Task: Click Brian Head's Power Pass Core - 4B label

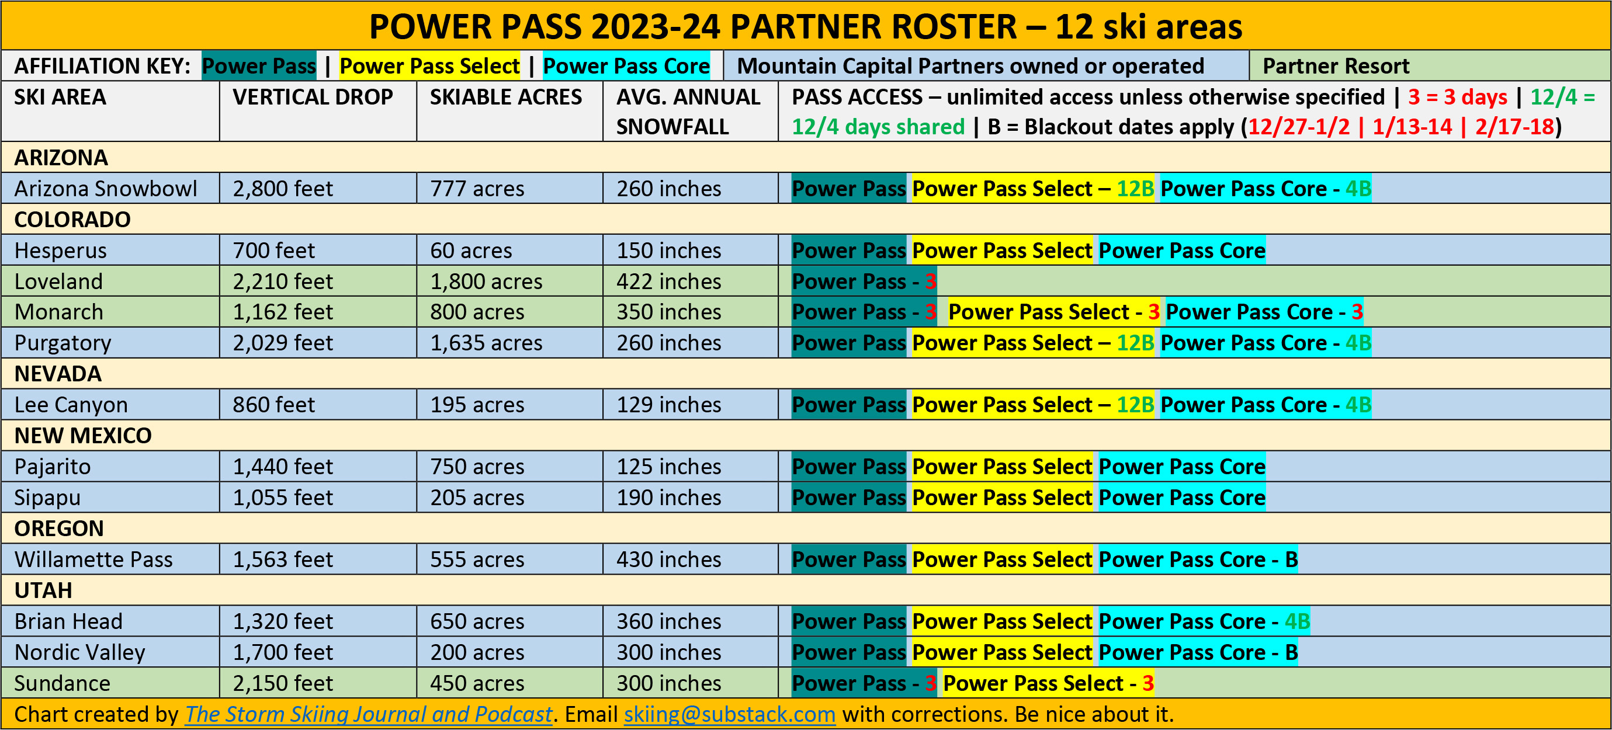Action: coord(1204,621)
